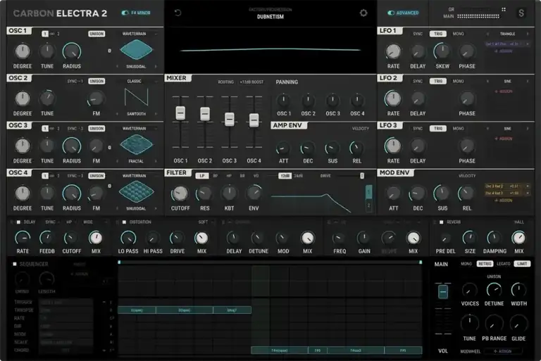
Task: Open Distortion Soft type dropdown
Action: pyautogui.click(x=206, y=222)
